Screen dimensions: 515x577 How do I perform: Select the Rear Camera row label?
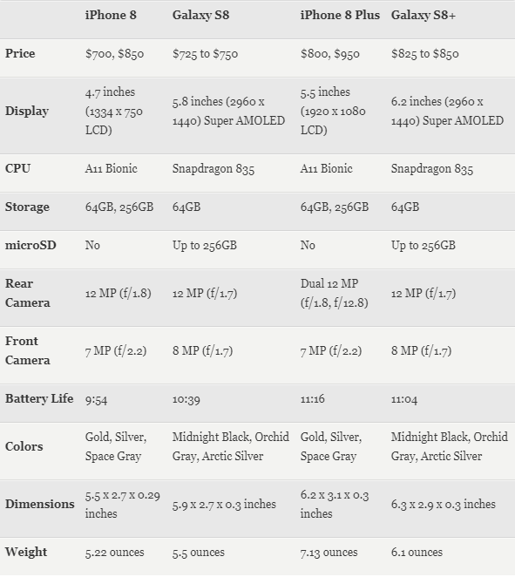coord(28,293)
